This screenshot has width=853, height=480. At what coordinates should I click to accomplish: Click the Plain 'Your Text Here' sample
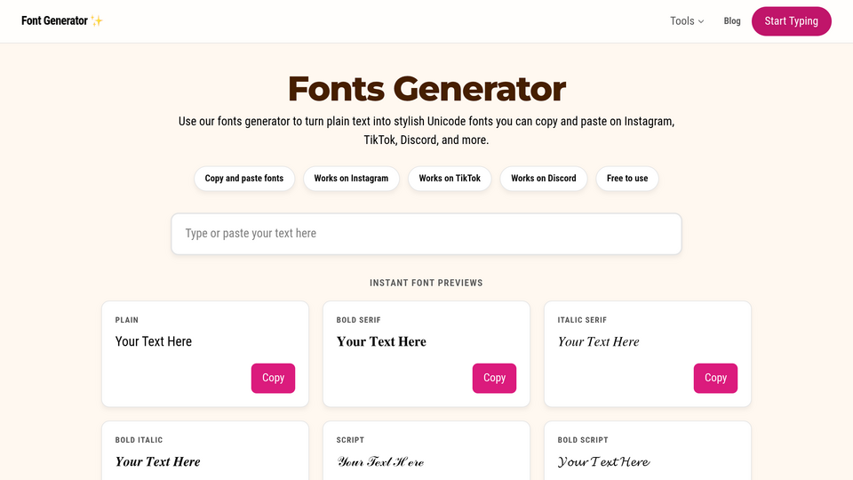(x=154, y=341)
